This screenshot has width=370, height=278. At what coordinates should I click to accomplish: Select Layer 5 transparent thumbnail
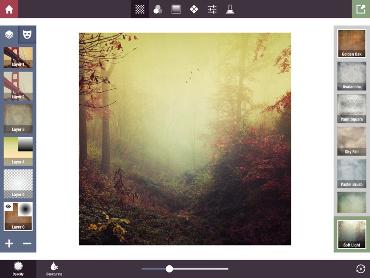tap(18, 184)
